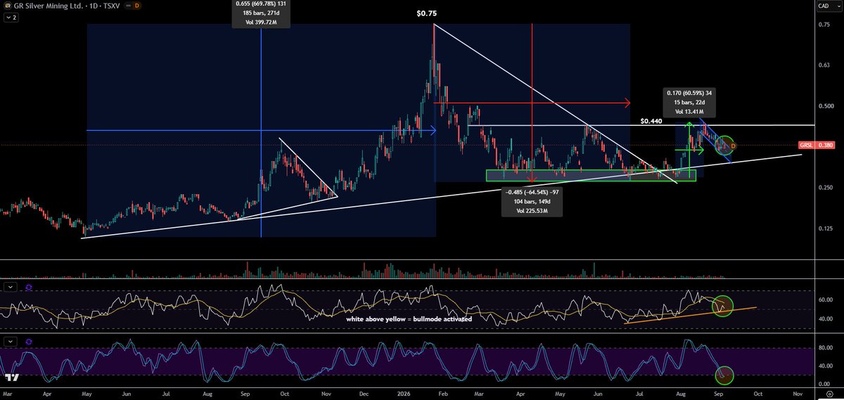Click the 0.655 (669.78%) measurement label
The width and height of the screenshot is (844, 400).
tap(260, 14)
